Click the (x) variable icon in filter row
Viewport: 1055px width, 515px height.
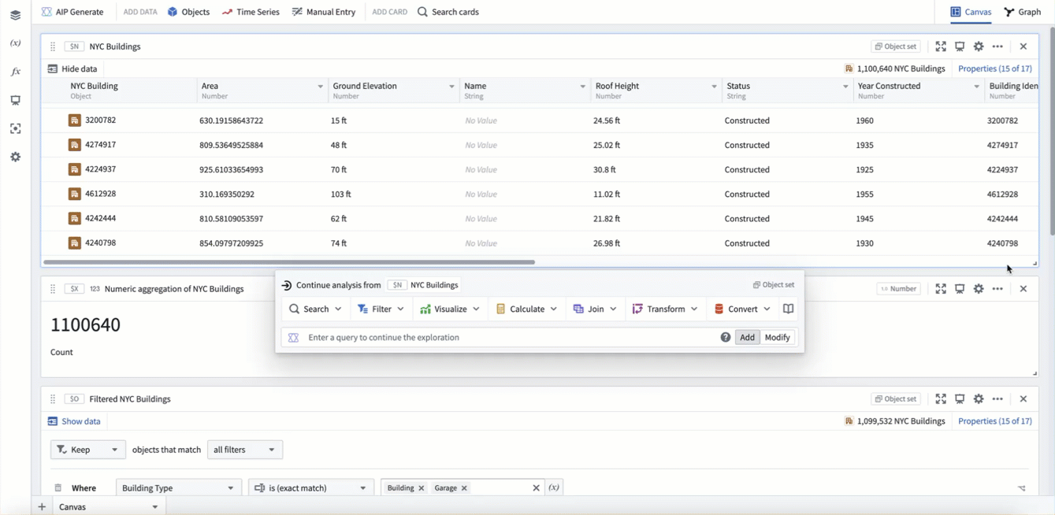[554, 488]
